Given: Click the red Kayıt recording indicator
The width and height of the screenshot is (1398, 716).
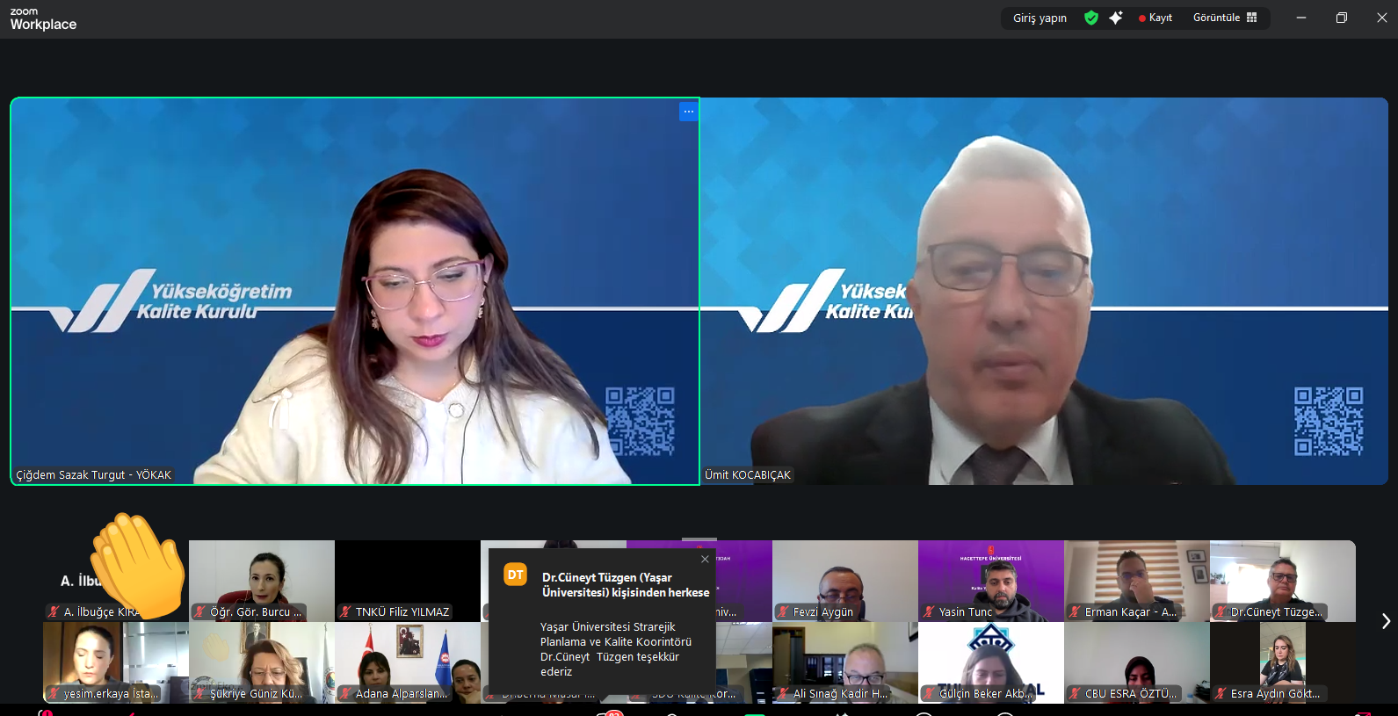Looking at the screenshot, I should tap(1155, 18).
